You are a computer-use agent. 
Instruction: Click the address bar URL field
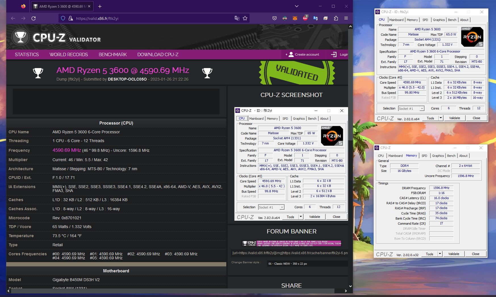coord(153,18)
